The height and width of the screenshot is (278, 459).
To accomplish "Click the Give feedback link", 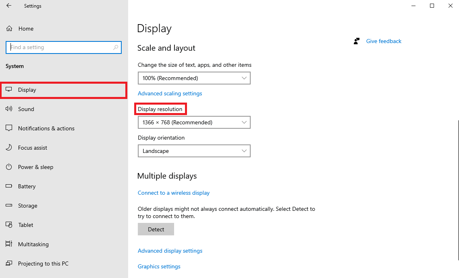I will click(384, 41).
